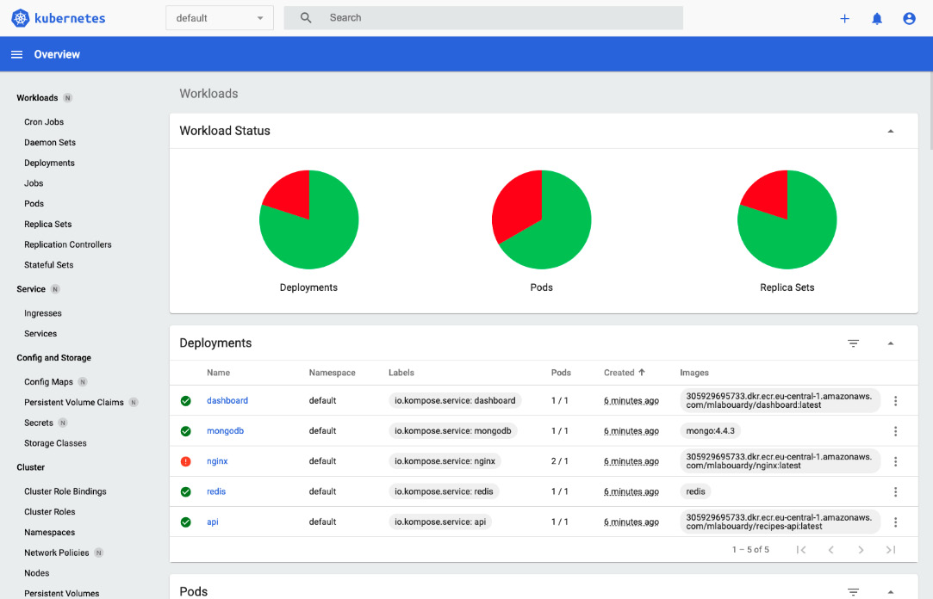This screenshot has width=933, height=599.
Task: Open Stateful Sets in sidebar
Action: click(49, 265)
